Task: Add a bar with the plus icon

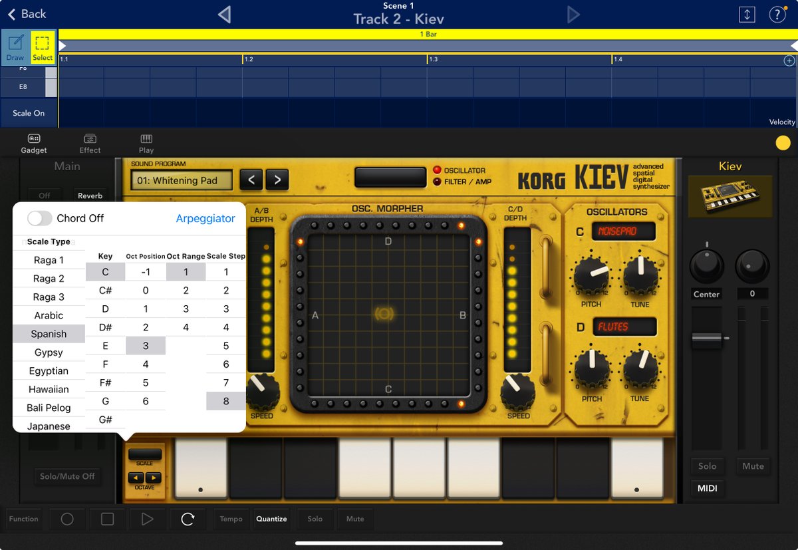Action: 789,61
